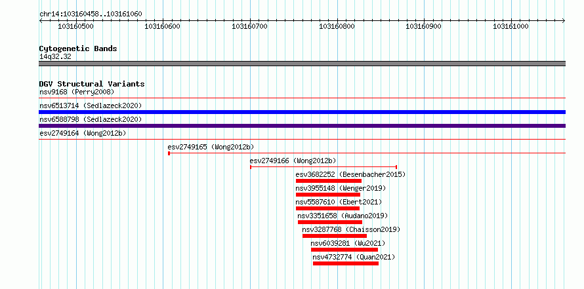Select esv2749164 (Wong2012b) label
The image size is (584, 289).
tap(83, 133)
